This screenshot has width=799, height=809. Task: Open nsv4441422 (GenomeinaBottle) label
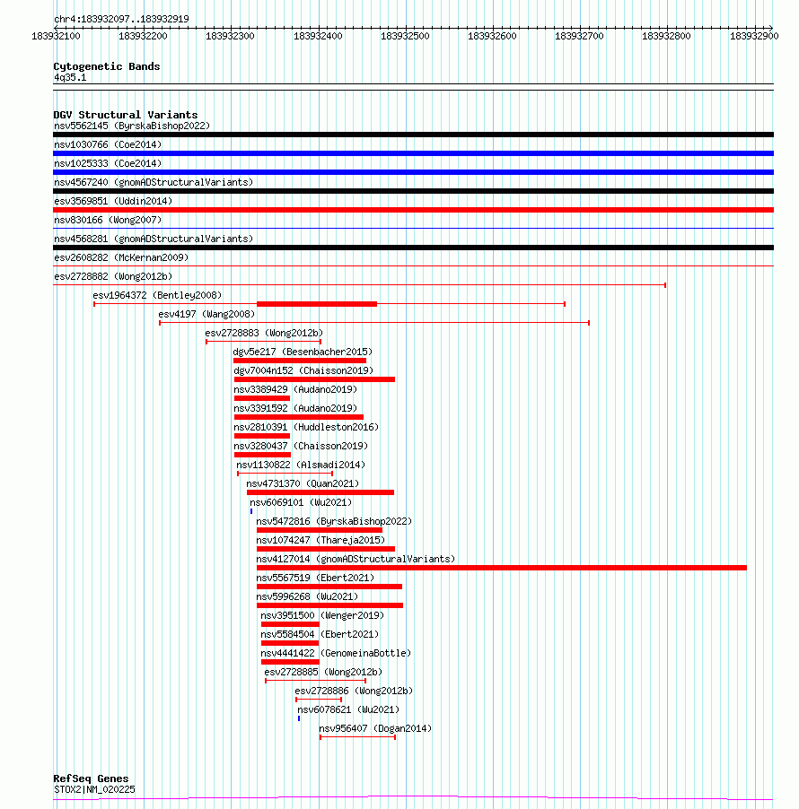pos(336,653)
